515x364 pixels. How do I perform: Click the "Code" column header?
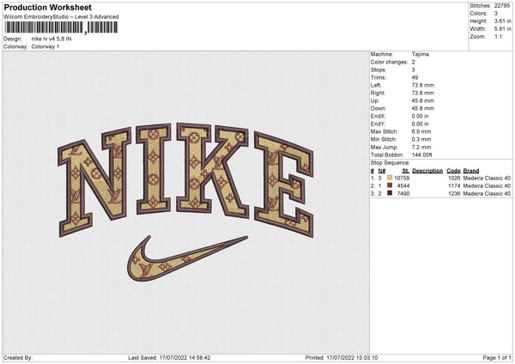(453, 171)
